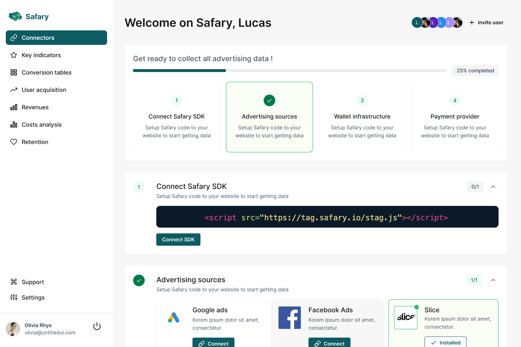Image resolution: width=521 pixels, height=347 pixels.
Task: Connect Google ads
Action: click(213, 343)
